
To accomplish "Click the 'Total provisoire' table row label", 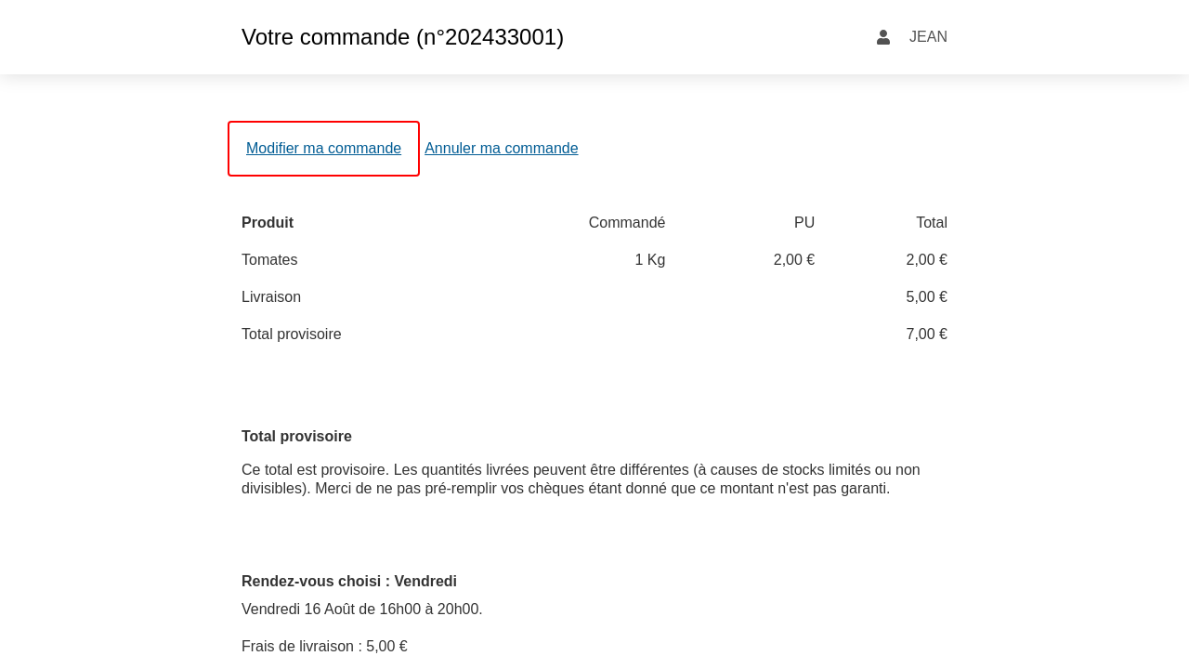I will click(x=292, y=334).
